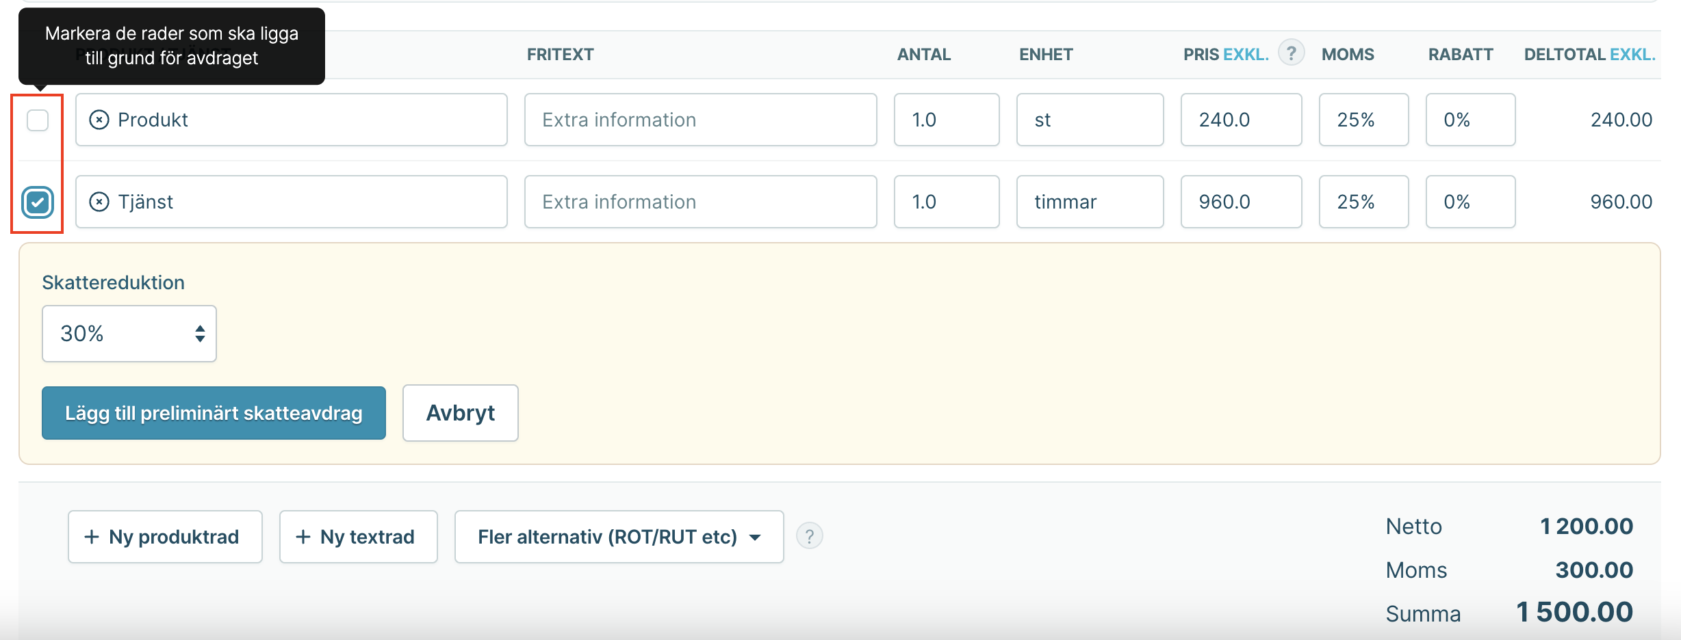Toggle EXKL. in PRIS column header
Screen dimensions: 1681x640
point(1246,54)
